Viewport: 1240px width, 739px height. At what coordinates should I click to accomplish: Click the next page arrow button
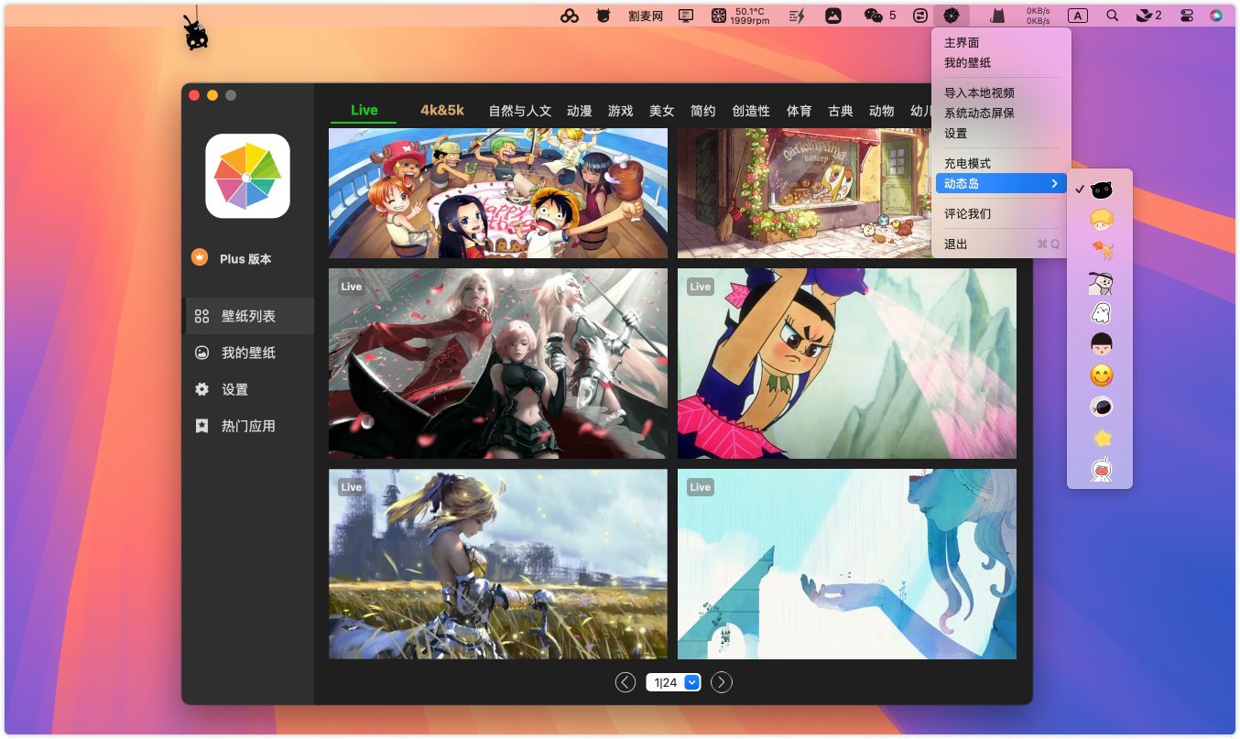[722, 682]
